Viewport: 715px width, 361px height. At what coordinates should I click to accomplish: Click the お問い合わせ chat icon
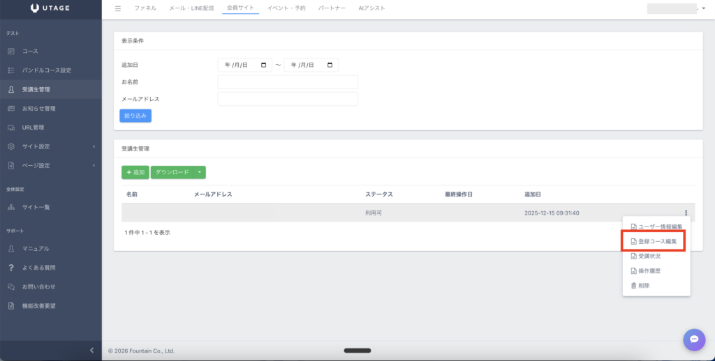11,287
